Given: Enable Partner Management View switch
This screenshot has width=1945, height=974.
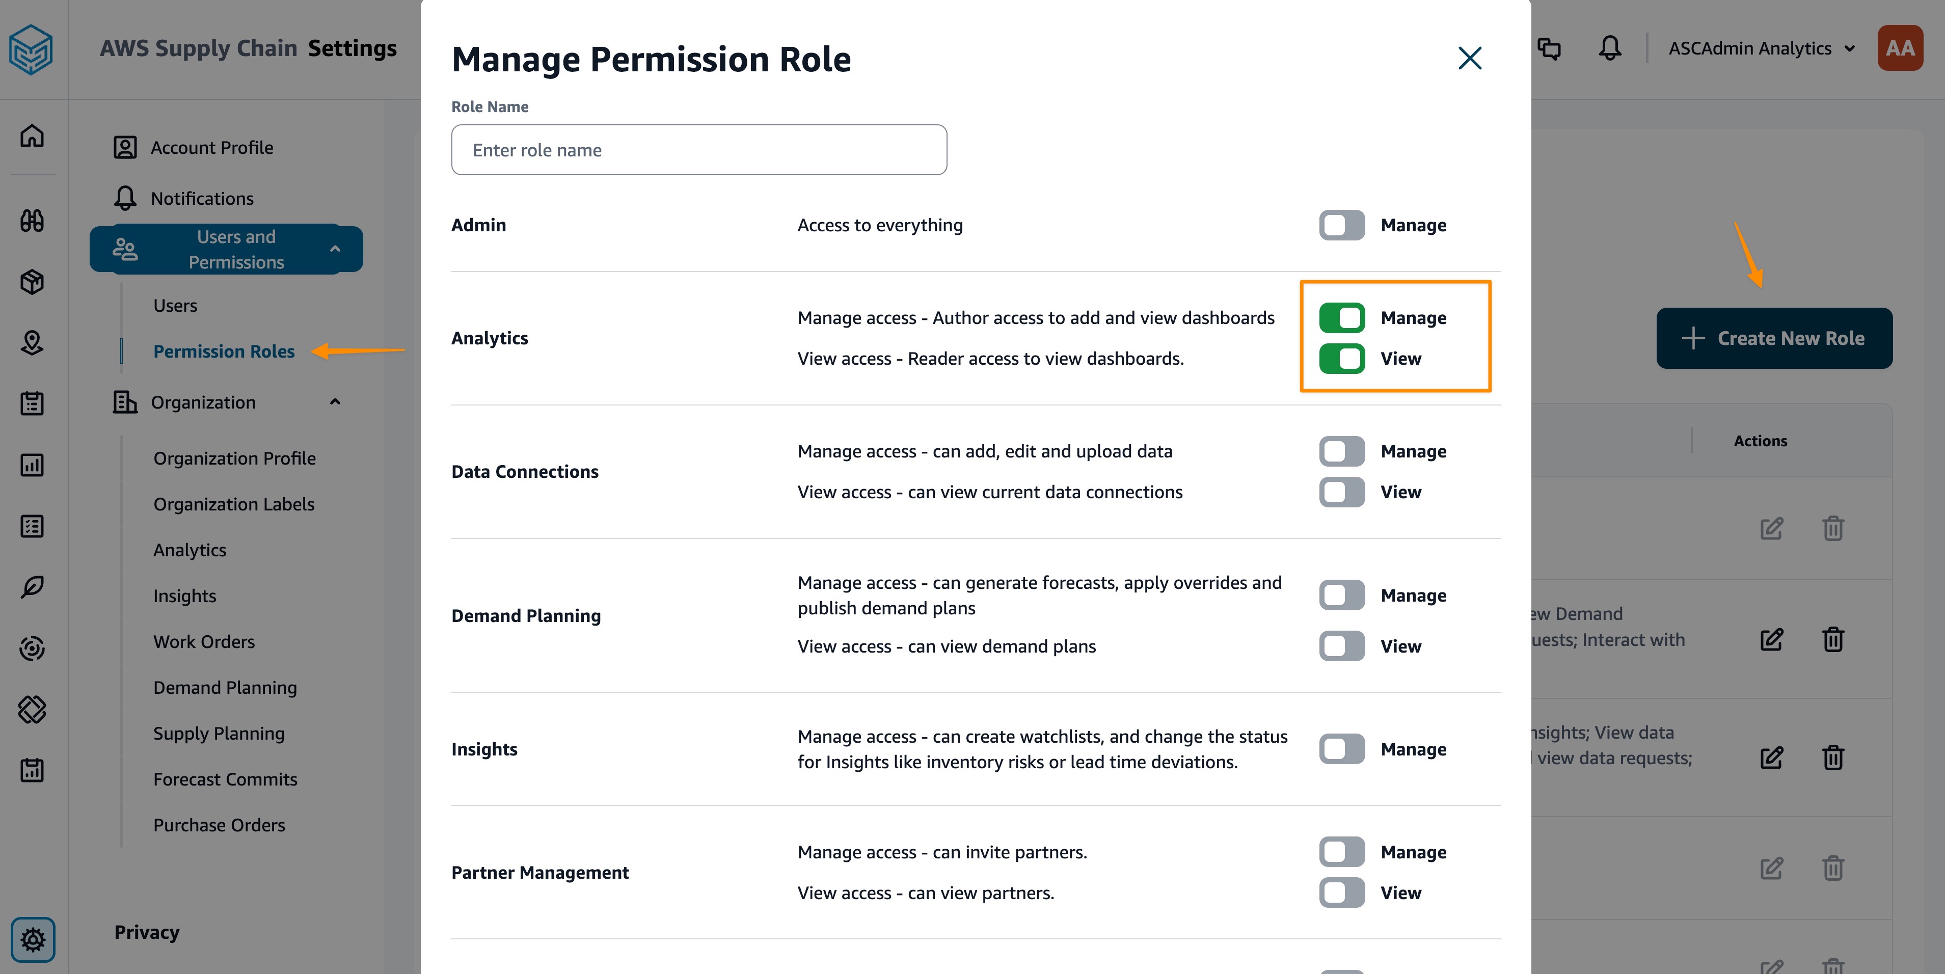Looking at the screenshot, I should pyautogui.click(x=1342, y=892).
